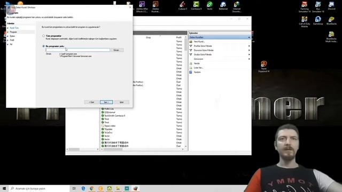Sort rules by the Profil column header
Viewport: 342px width, 192px height.
[x=179, y=37]
